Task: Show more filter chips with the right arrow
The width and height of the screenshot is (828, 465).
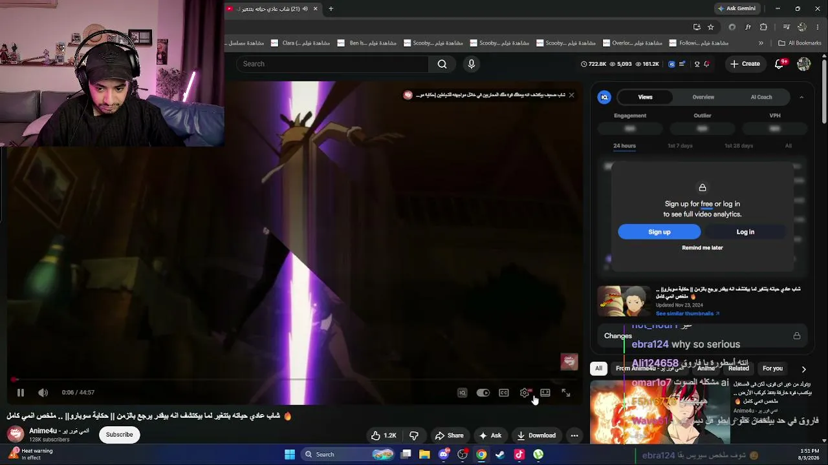Action: pyautogui.click(x=803, y=369)
